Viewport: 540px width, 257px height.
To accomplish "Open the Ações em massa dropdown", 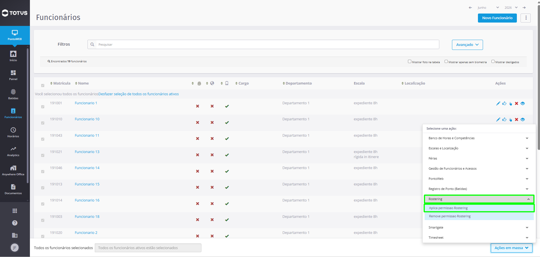I will click(512, 248).
